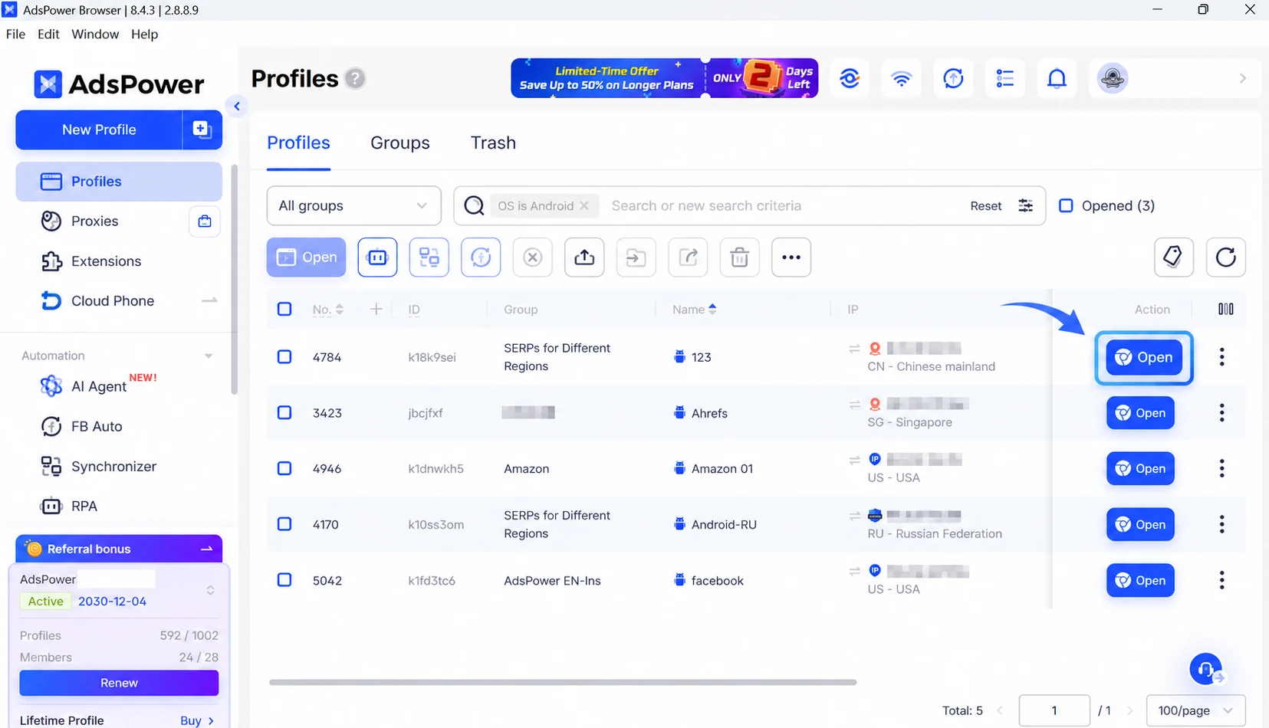Click the tag icon near refresh
The width and height of the screenshot is (1269, 728).
[1173, 257]
